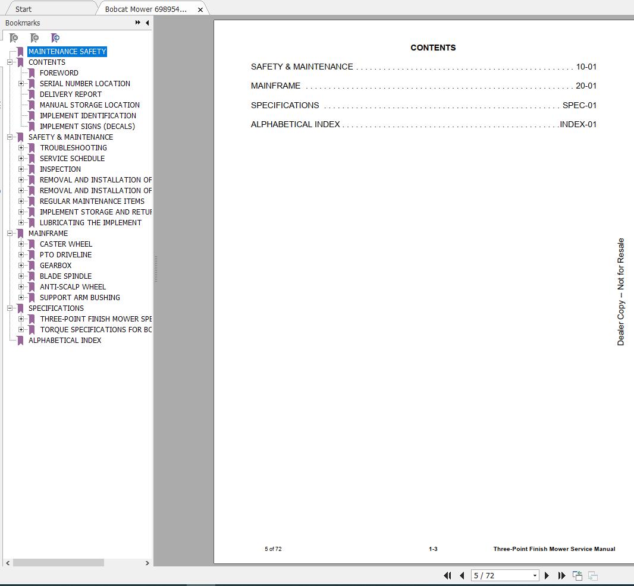Expand the SUPPORT ARM BUSHING bookmark
634x586 pixels.
pyautogui.click(x=21, y=297)
